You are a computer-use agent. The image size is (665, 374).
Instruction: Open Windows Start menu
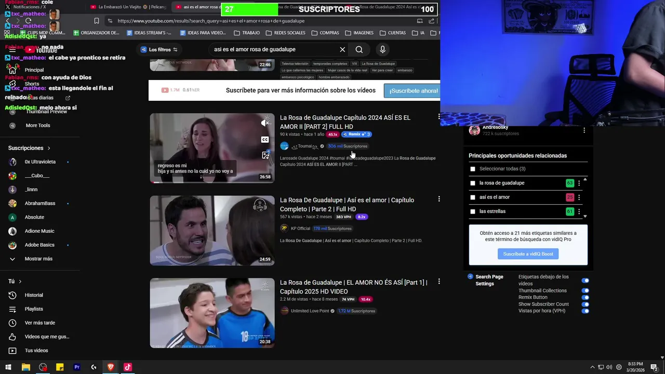(8, 367)
